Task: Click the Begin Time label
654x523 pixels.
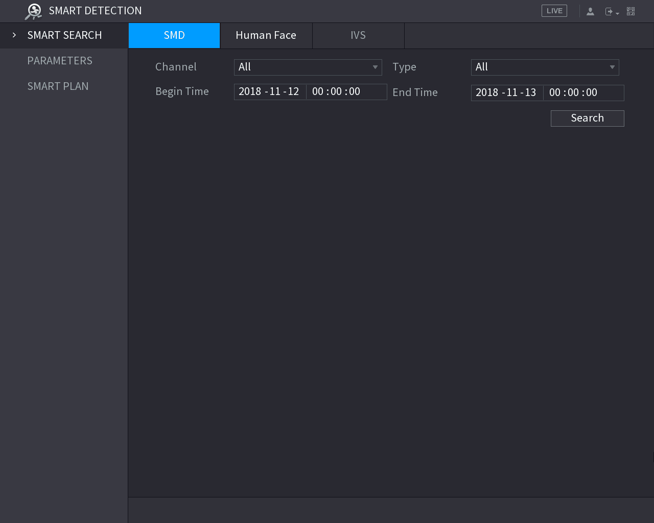Action: click(x=182, y=91)
